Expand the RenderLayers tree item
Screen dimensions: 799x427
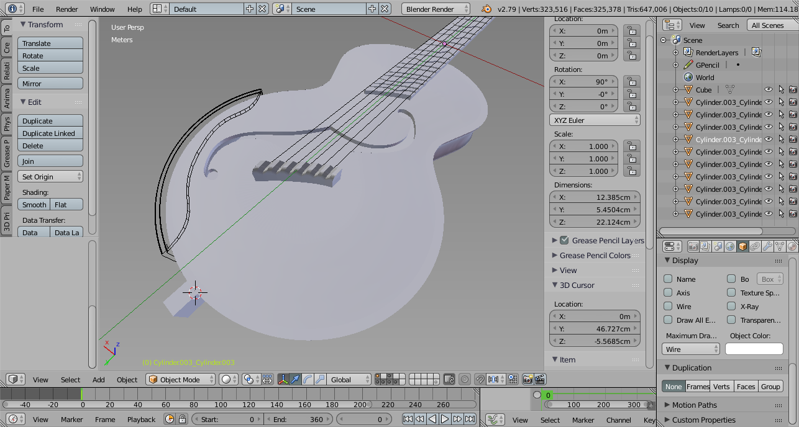(675, 53)
